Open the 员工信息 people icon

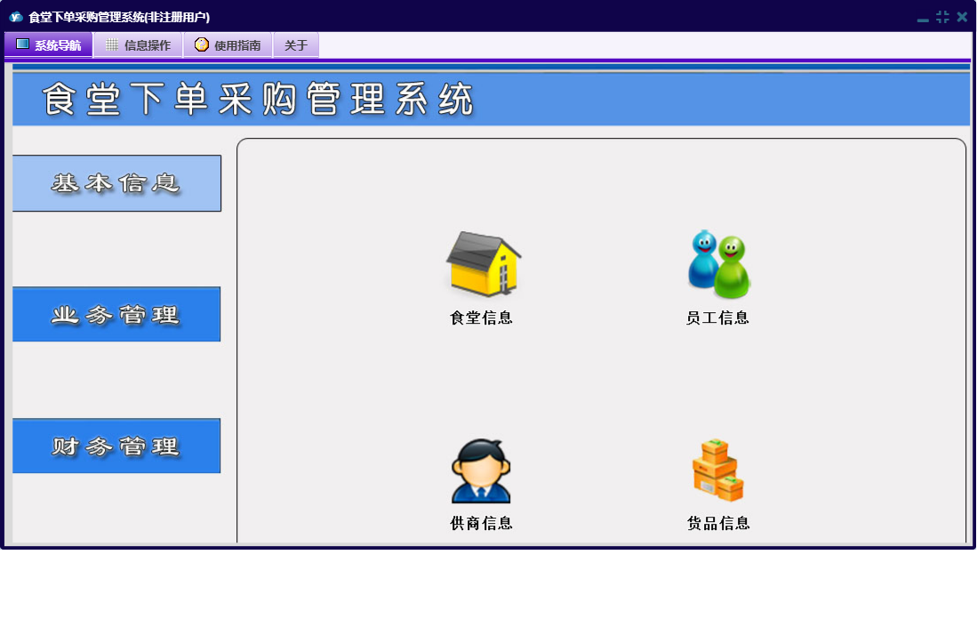(x=718, y=265)
